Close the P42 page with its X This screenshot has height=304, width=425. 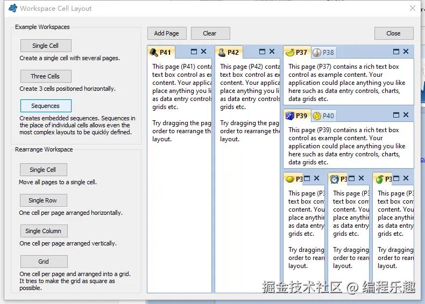[x=272, y=52]
